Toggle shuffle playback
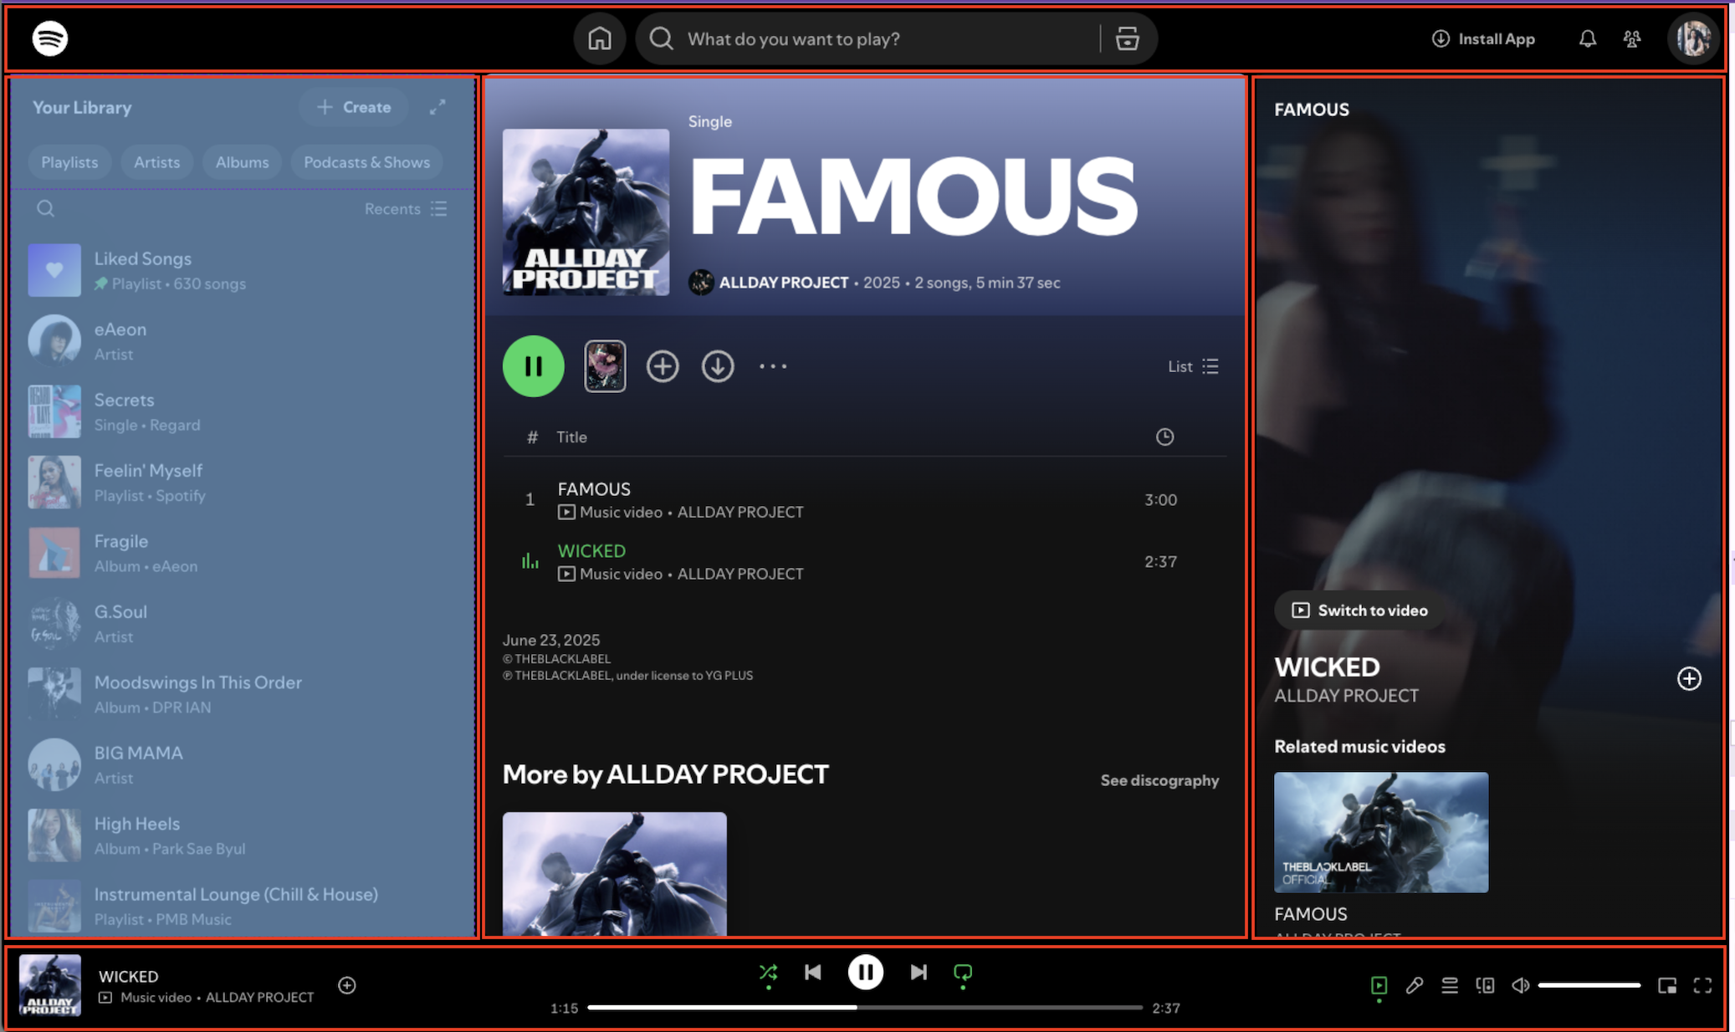This screenshot has width=1735, height=1032. (x=768, y=973)
